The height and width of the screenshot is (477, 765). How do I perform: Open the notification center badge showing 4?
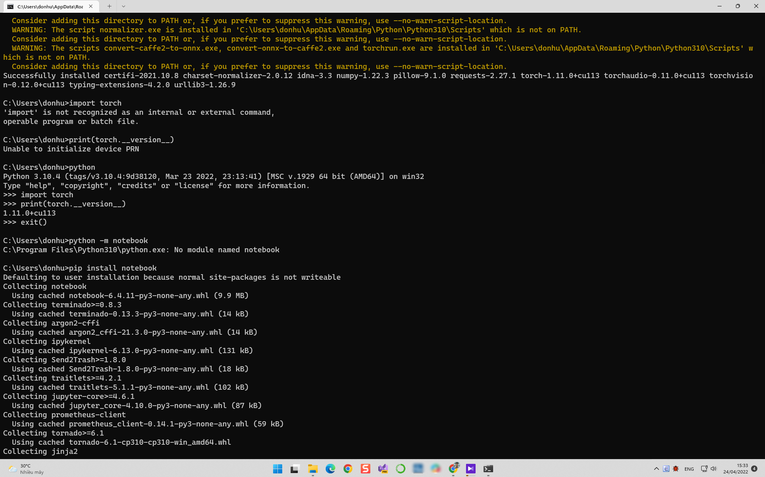click(754, 469)
